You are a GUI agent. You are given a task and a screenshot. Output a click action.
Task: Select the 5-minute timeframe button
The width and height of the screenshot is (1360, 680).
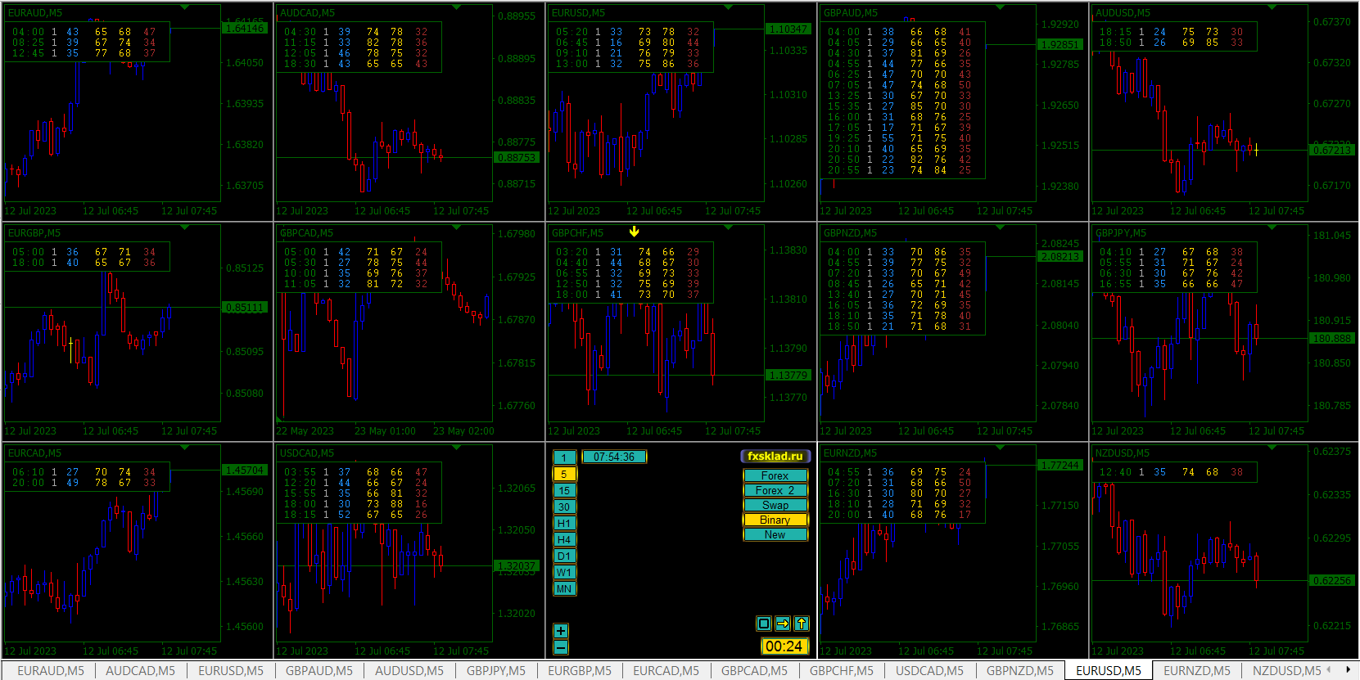tap(564, 475)
